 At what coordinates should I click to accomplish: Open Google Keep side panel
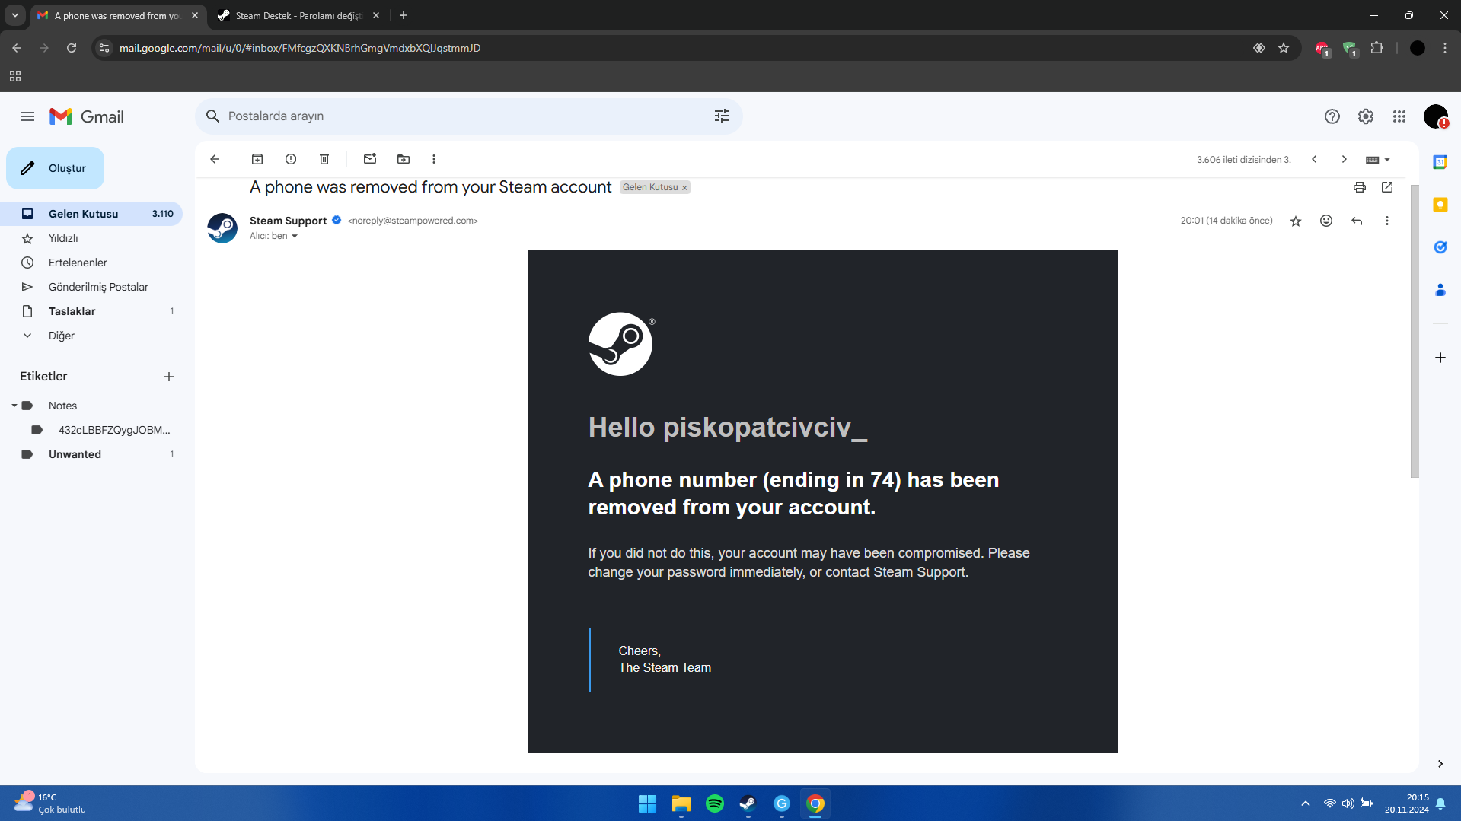[x=1440, y=205]
